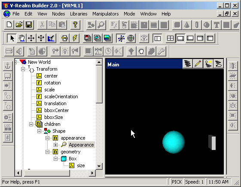Collapse the children node expander
Viewport: 241px width, 187px height.
pyautogui.click(x=31, y=124)
